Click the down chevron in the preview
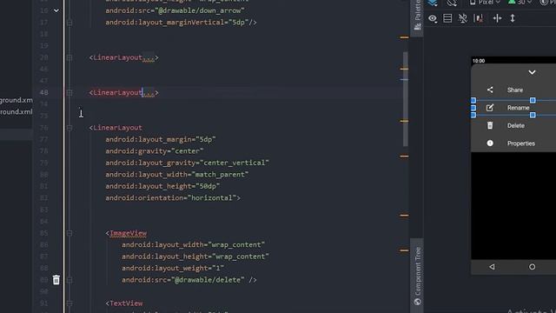The height and width of the screenshot is (313, 556). pyautogui.click(x=532, y=72)
